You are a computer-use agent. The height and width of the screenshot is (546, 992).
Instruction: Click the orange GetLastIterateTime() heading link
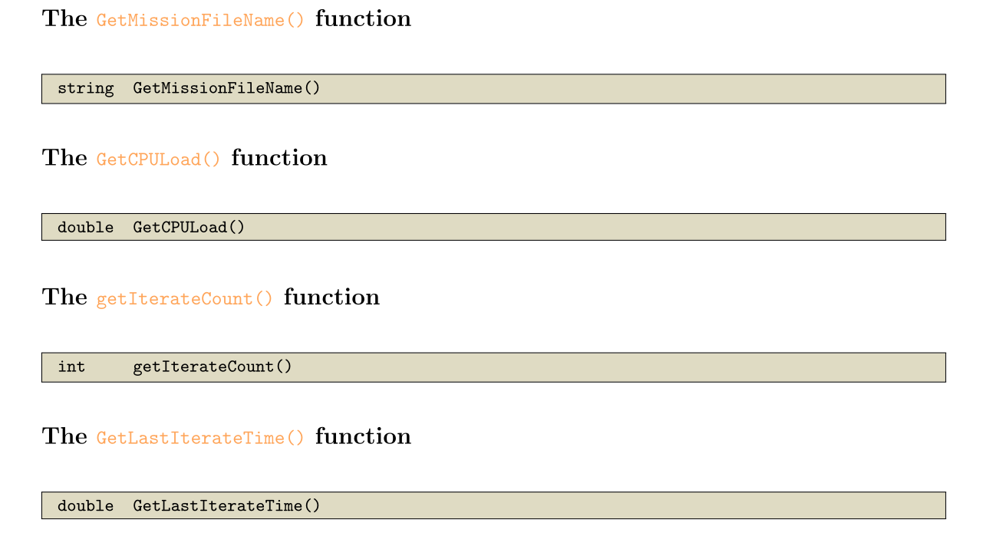[x=200, y=437]
